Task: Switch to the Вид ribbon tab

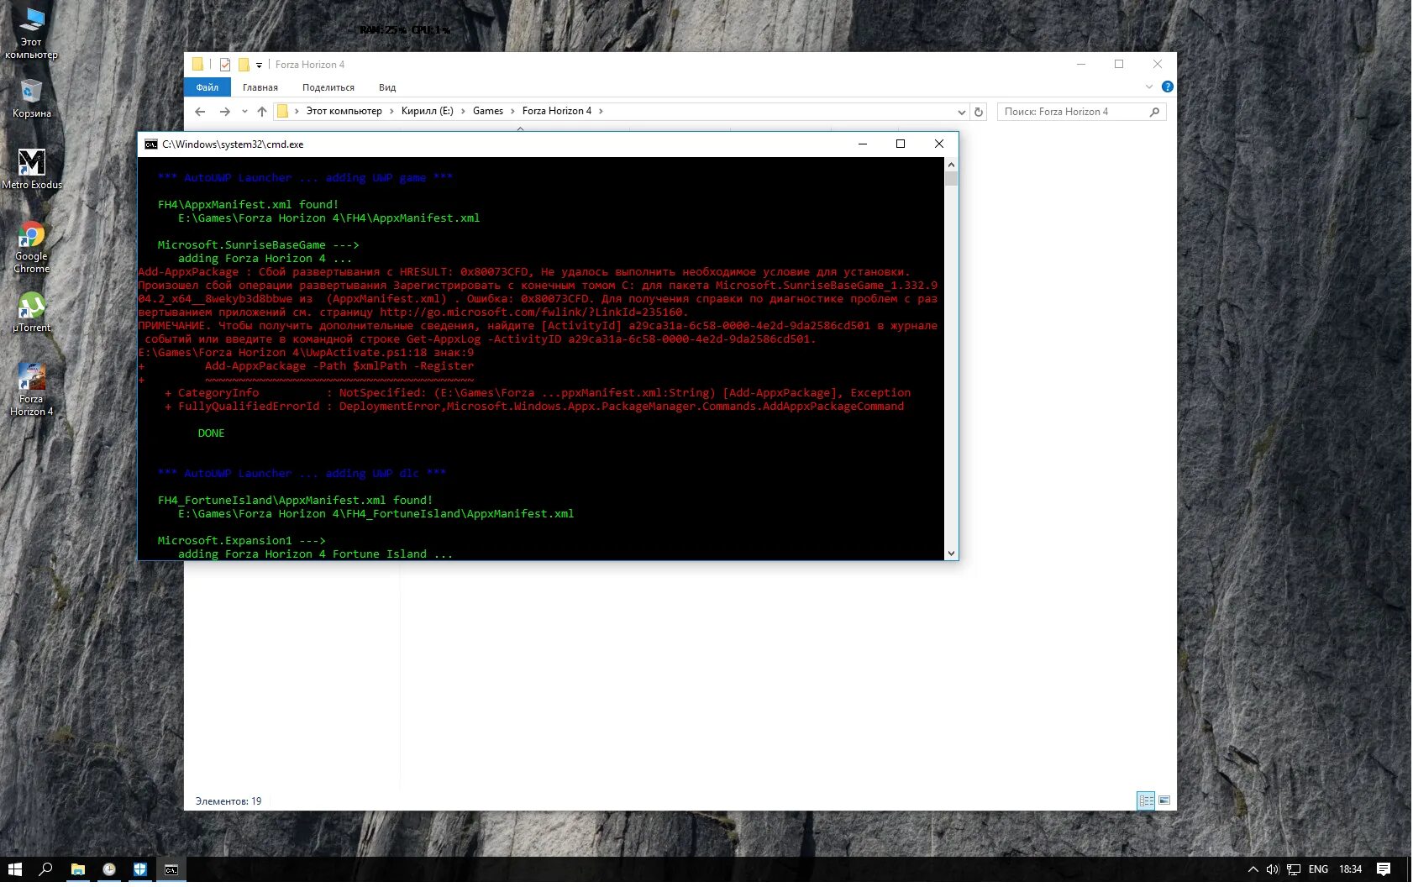Action: click(x=387, y=87)
